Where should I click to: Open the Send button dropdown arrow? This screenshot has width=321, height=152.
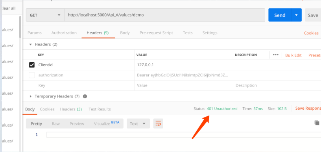[x=296, y=15]
